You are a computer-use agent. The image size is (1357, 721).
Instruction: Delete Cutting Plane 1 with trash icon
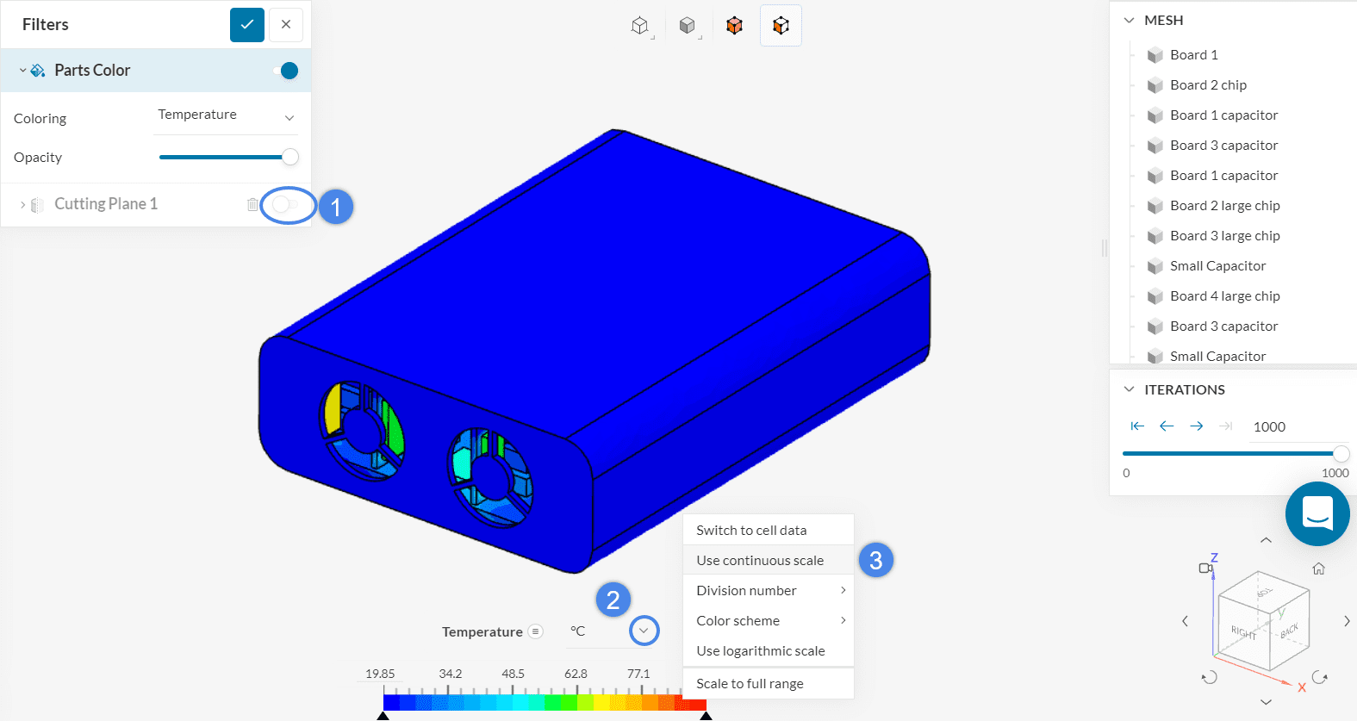[252, 204]
